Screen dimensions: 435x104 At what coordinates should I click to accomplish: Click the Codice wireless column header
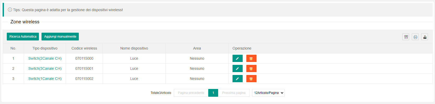pyautogui.click(x=84, y=48)
